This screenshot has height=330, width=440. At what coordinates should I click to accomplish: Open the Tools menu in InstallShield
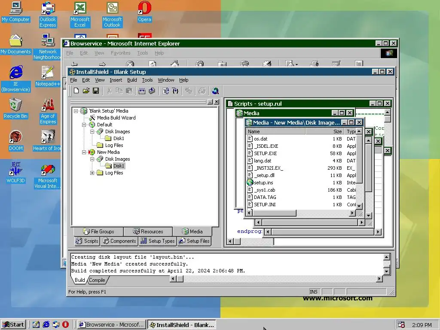coord(147,80)
